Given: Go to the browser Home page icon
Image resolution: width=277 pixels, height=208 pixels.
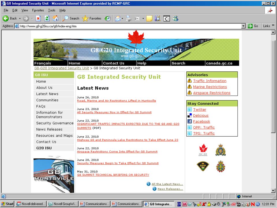Looking at the screenshot, I should click(x=55, y=18).
